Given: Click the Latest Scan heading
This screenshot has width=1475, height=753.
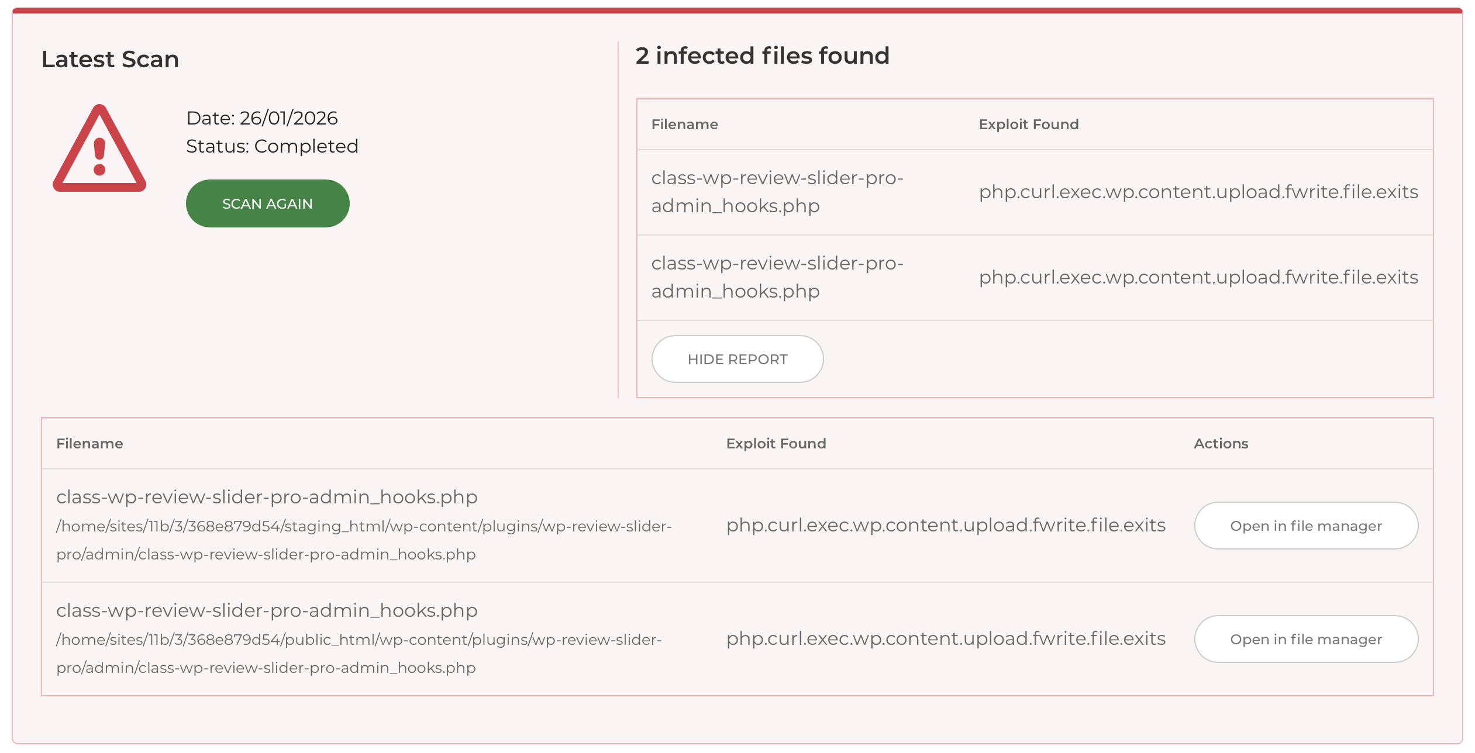Looking at the screenshot, I should [110, 59].
